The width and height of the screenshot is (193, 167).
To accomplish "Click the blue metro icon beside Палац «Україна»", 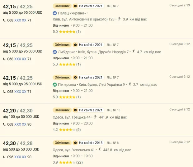I will [55, 13].
